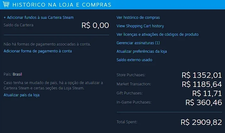Open Adicionar fundos à sua Carteira Steam
This screenshot has width=225, height=133.
(x=39, y=18)
